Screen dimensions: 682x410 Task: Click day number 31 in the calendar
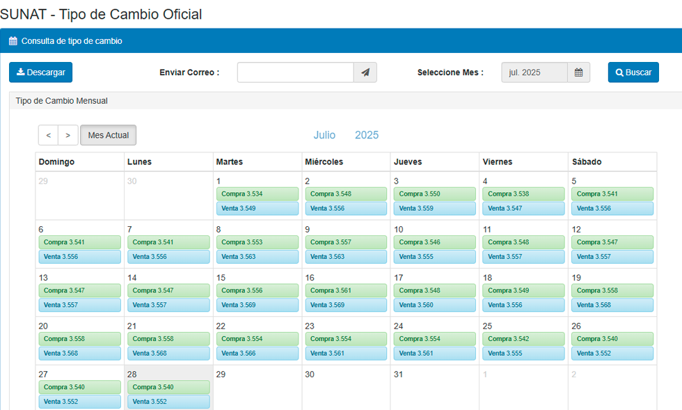(x=398, y=374)
